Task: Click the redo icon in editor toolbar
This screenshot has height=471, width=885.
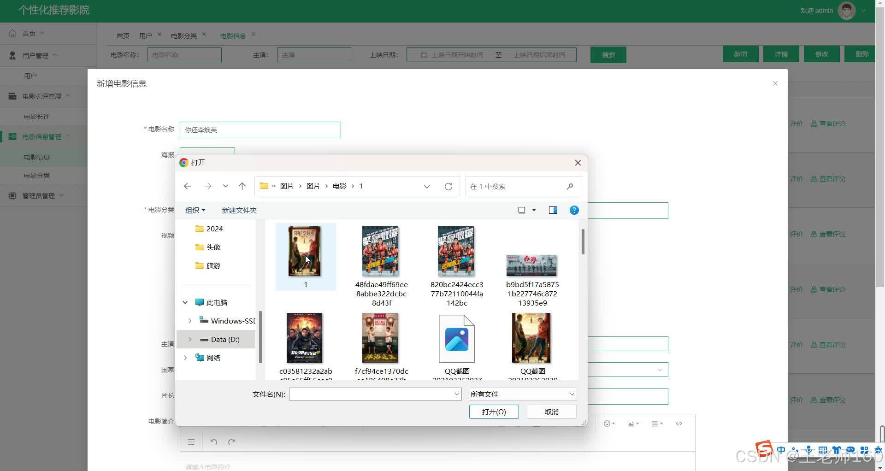Action: pos(231,442)
